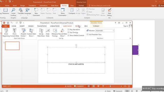164x92 pixels.
Task: Switch to INSERT tab in front window
Action: pos(22,26)
